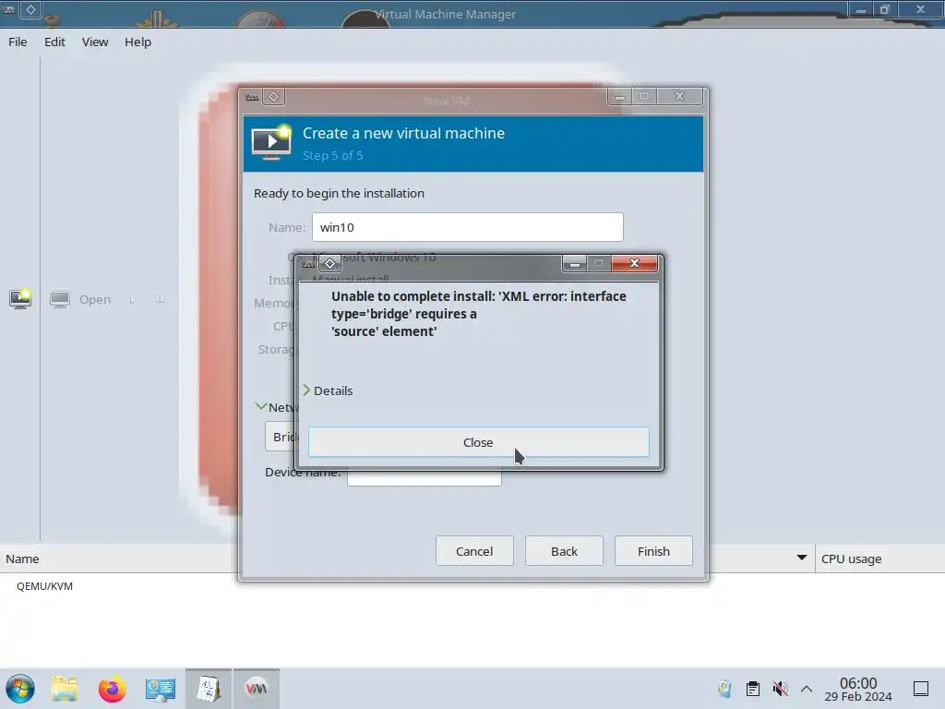This screenshot has height=709, width=945.
Task: Open the File menu
Action: click(18, 42)
